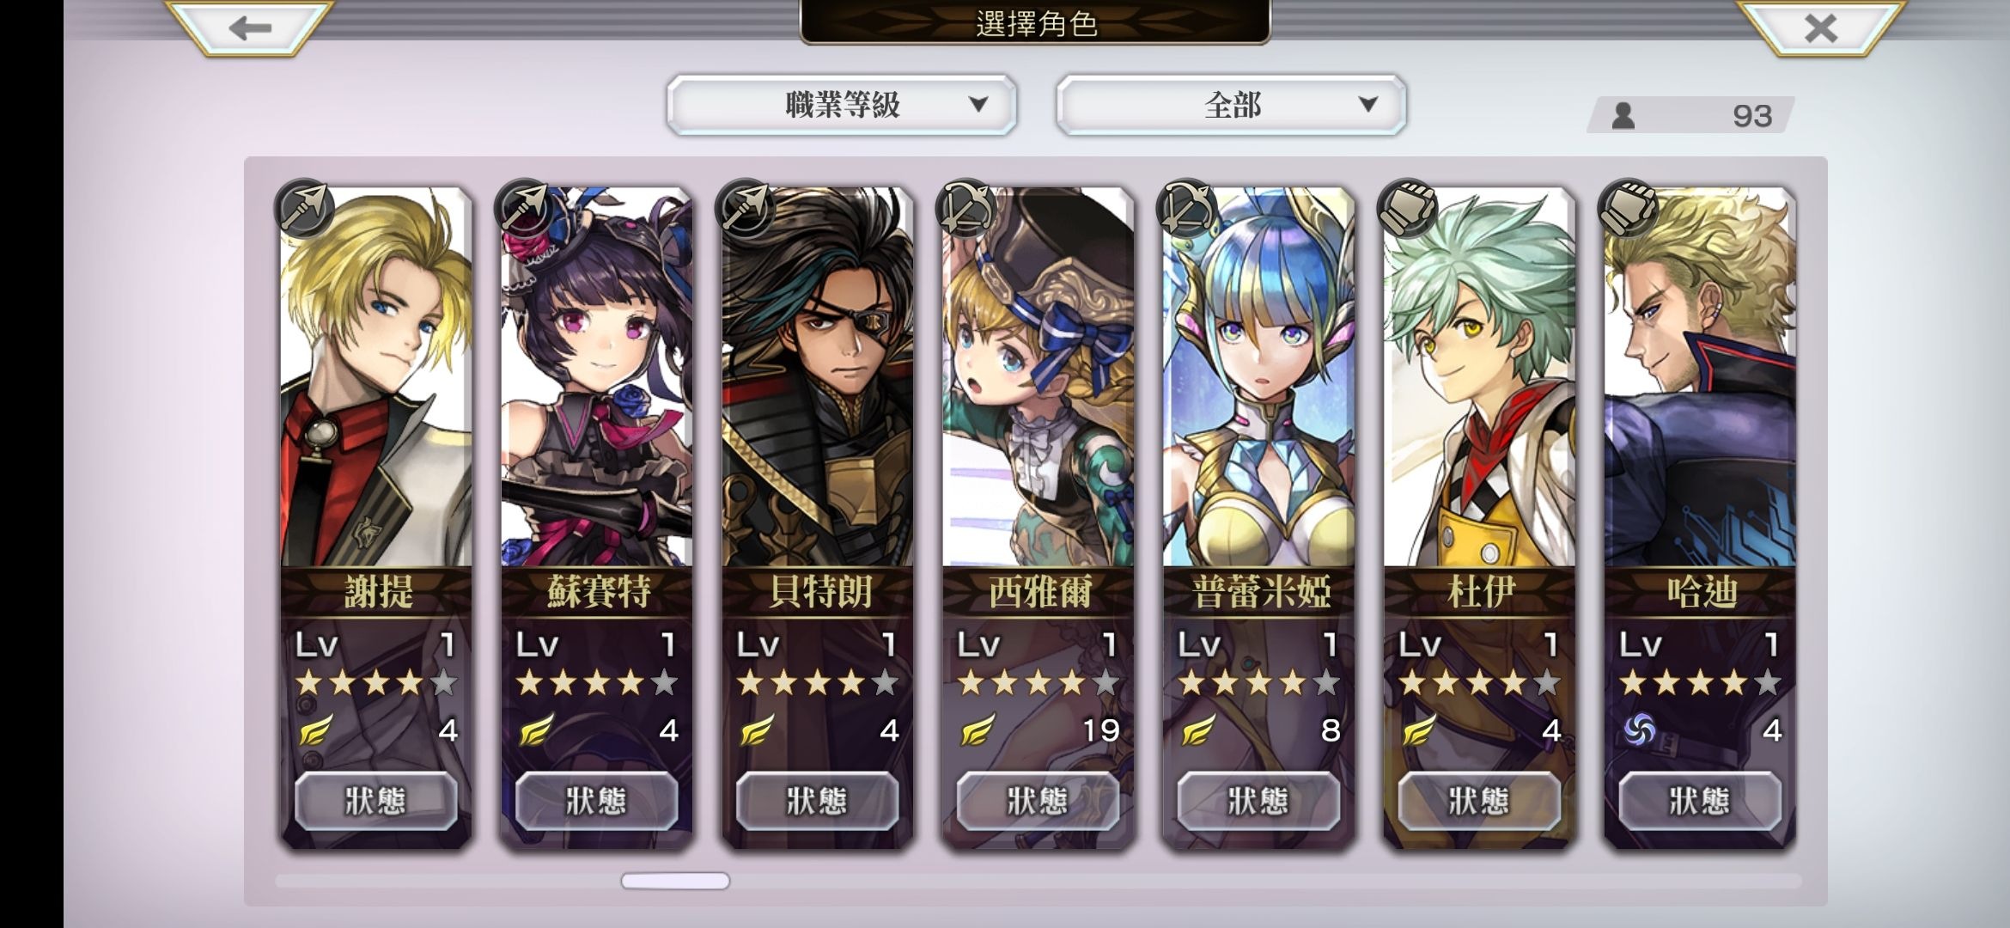Screen dimensions: 2010x928
Task: Open the 職業等級 sort dropdown
Action: pos(842,105)
